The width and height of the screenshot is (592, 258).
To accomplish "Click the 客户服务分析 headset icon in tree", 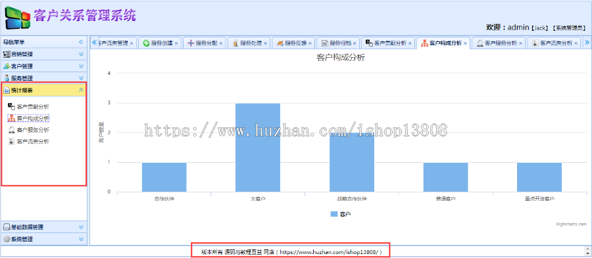I will pyautogui.click(x=11, y=130).
